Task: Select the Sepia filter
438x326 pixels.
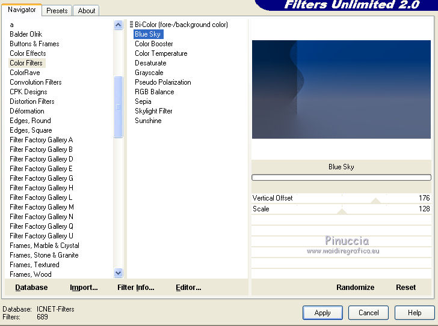Action: [143, 101]
